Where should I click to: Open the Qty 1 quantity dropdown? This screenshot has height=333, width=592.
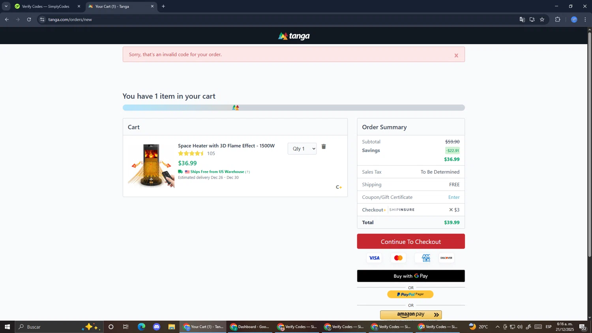click(302, 149)
